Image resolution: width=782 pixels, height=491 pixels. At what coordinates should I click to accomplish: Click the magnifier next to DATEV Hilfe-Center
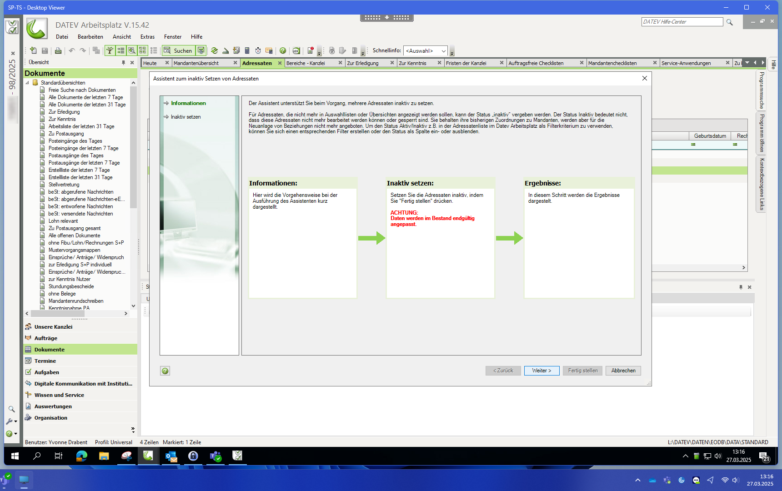pyautogui.click(x=730, y=22)
